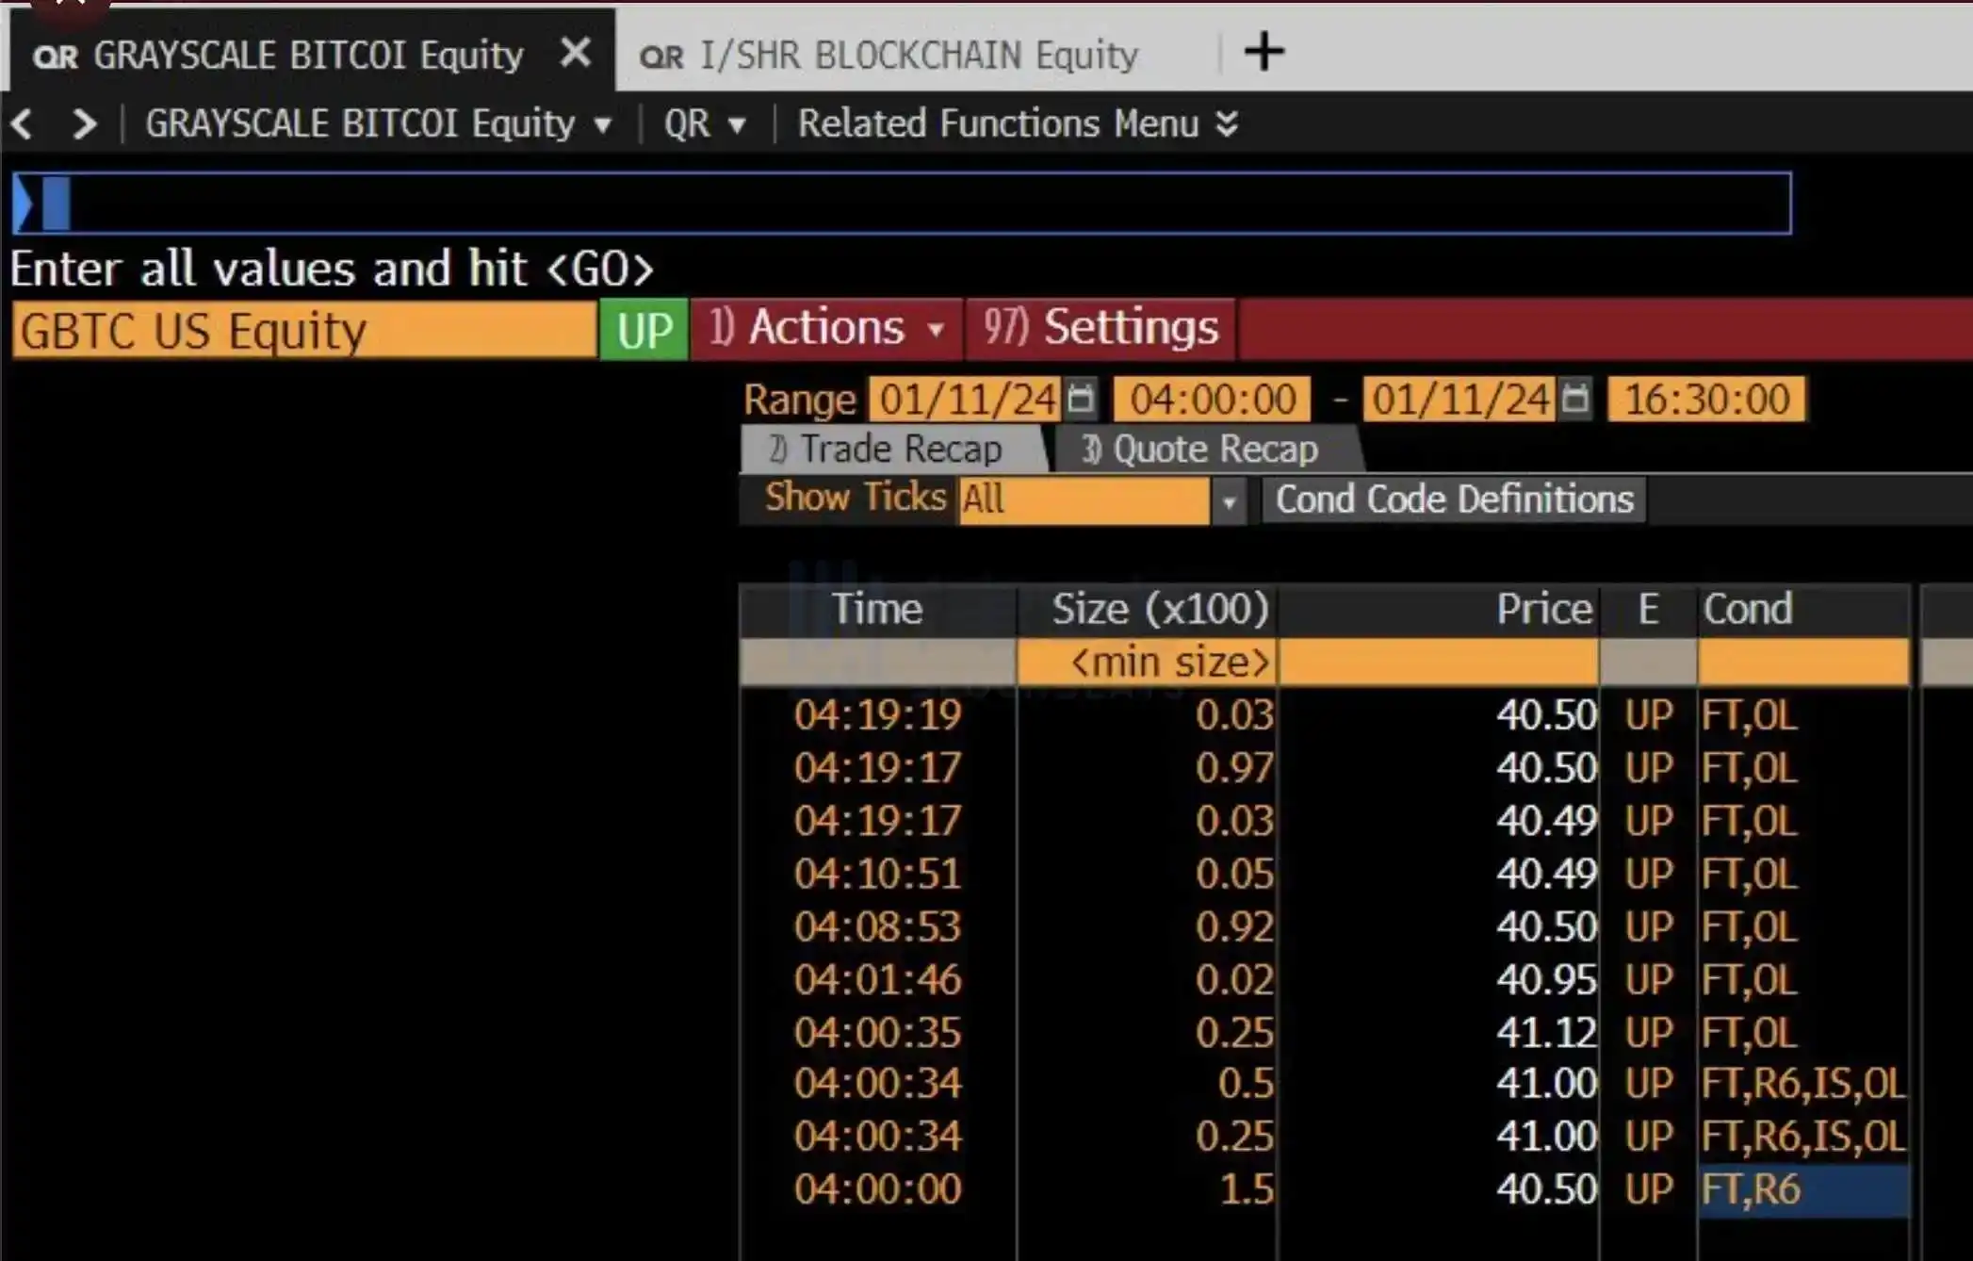Click the add new tab plus button
This screenshot has width=1973, height=1261.
(1264, 52)
